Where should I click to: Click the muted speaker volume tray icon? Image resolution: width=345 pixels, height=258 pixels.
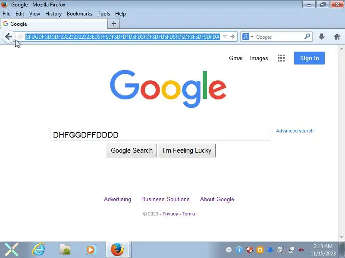click(301, 250)
